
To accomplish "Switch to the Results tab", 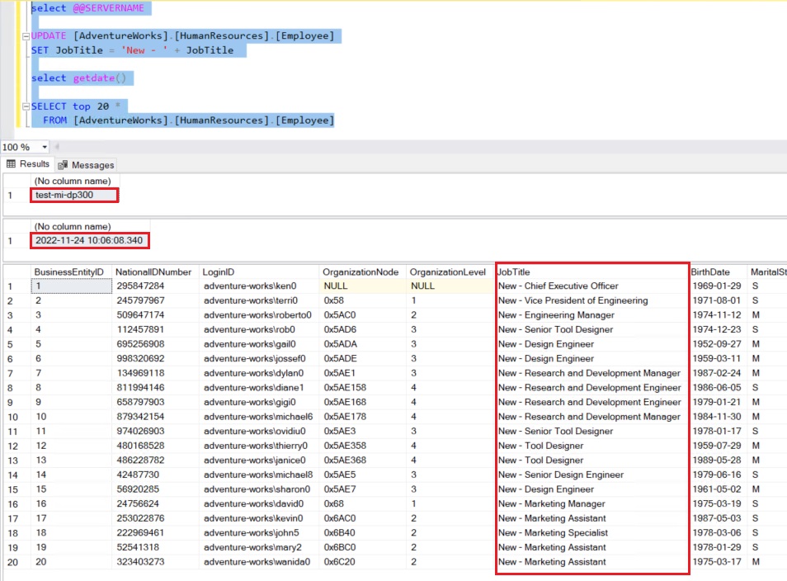I will 28,164.
